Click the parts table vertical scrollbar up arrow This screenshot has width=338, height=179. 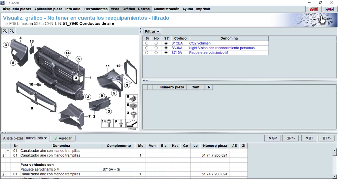click(x=335, y=150)
